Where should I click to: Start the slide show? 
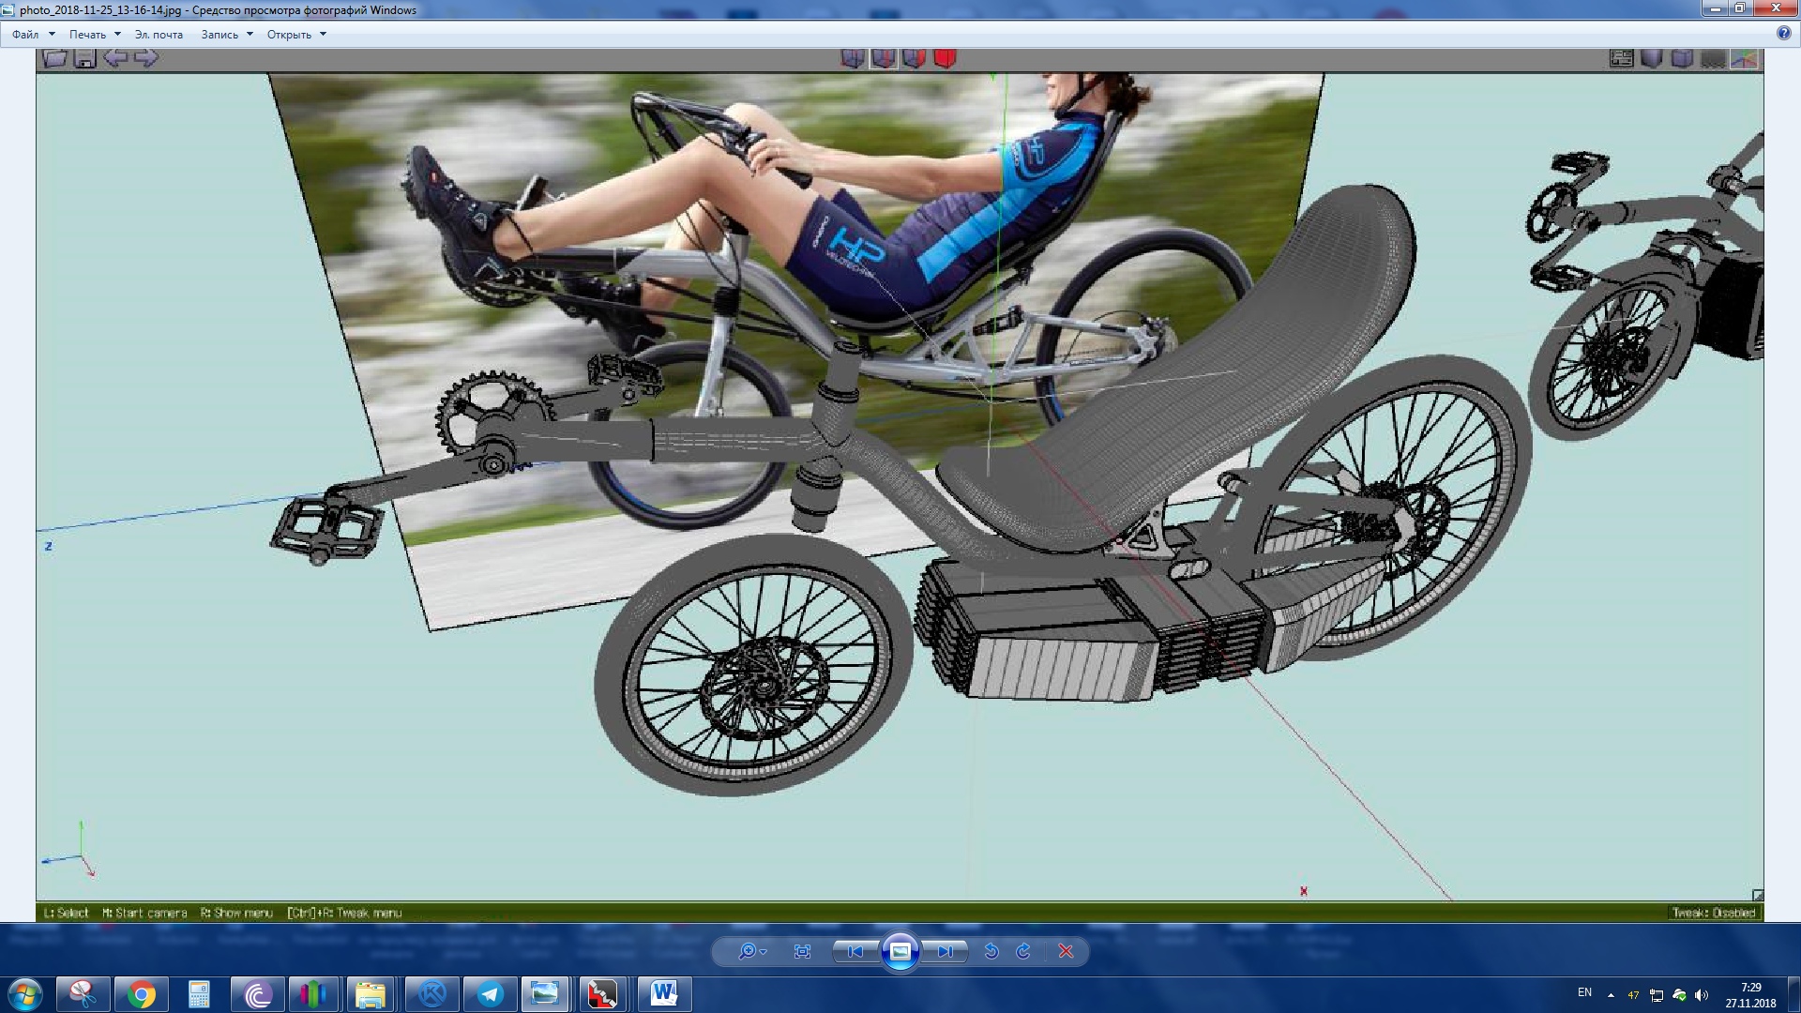pyautogui.click(x=900, y=951)
